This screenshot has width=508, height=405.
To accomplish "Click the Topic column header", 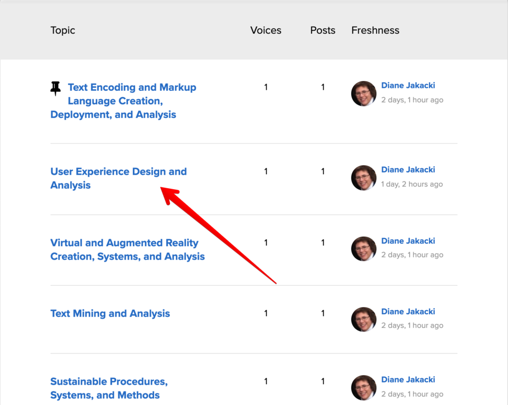I will pos(63,30).
